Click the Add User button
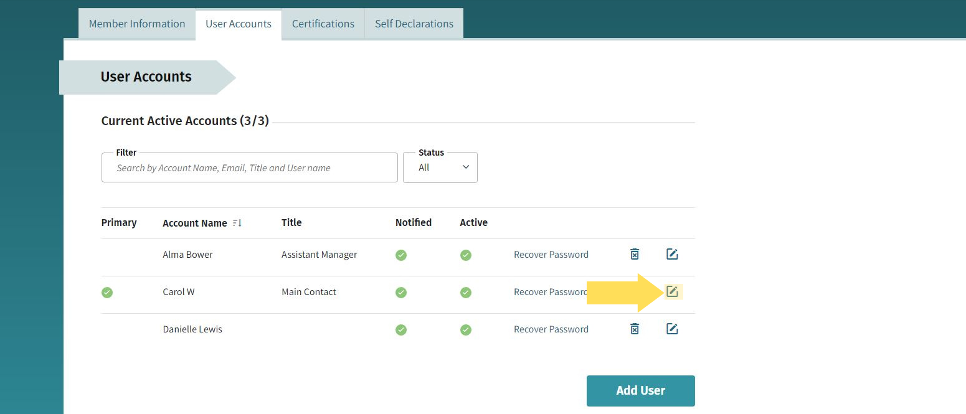 pyautogui.click(x=641, y=390)
